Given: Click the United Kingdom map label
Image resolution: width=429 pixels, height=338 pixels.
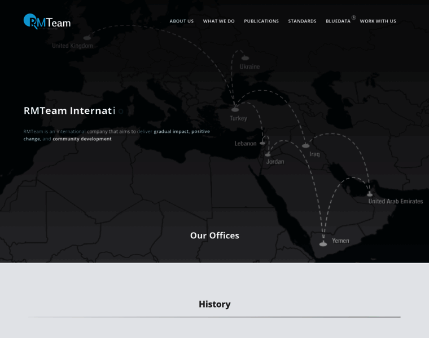Looking at the screenshot, I should point(72,46).
